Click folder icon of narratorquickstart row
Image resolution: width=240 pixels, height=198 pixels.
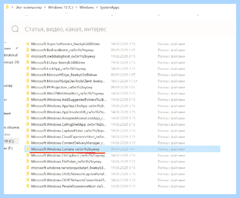click(28, 168)
